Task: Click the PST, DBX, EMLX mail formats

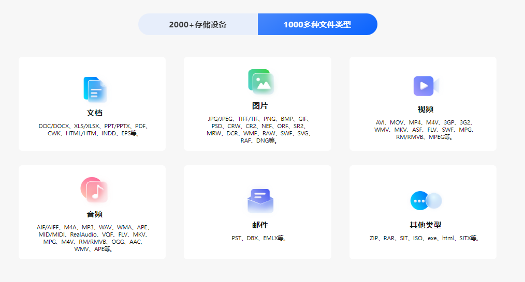Action: (259, 238)
